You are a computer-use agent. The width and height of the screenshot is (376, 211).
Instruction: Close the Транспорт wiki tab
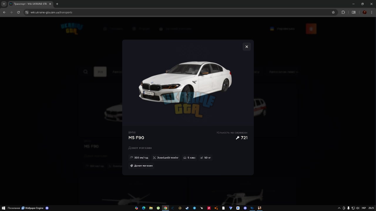[x=50, y=4]
